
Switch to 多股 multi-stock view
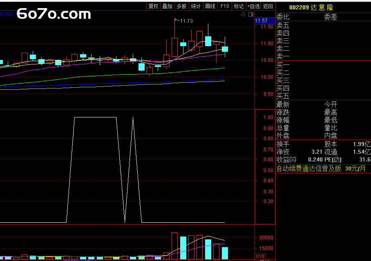point(181,7)
